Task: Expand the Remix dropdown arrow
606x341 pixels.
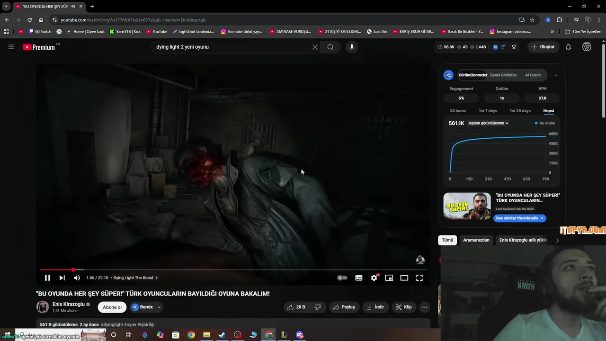Action: pos(159,307)
